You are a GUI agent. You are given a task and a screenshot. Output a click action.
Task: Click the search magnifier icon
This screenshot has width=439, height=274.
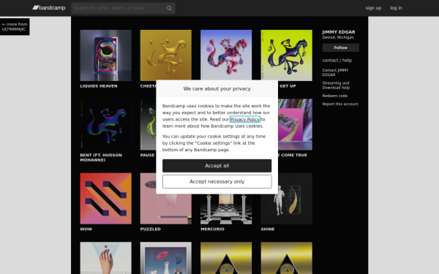point(169,8)
